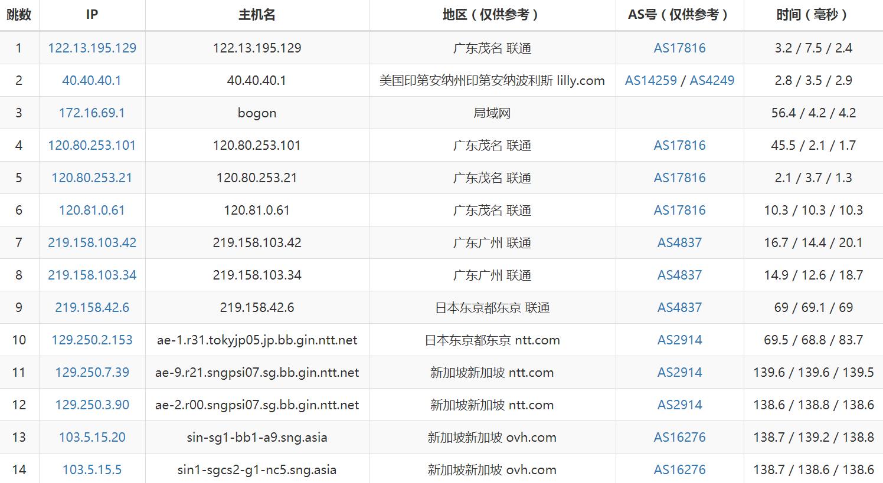
Task: Select hostname ae-2.r00.sngpsi07.sg.bb.gin.ntt.net
Action: click(x=257, y=405)
